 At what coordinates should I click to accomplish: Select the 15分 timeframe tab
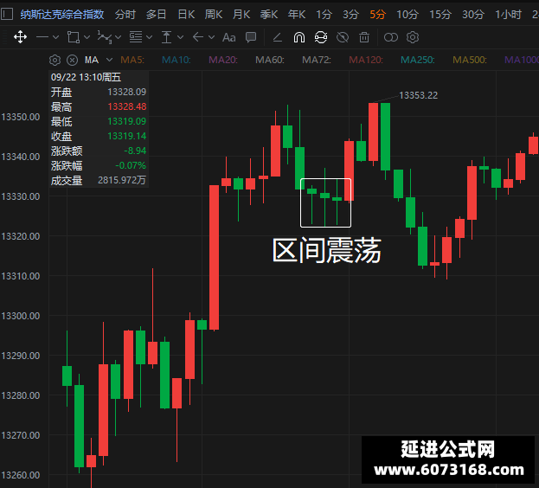click(440, 15)
